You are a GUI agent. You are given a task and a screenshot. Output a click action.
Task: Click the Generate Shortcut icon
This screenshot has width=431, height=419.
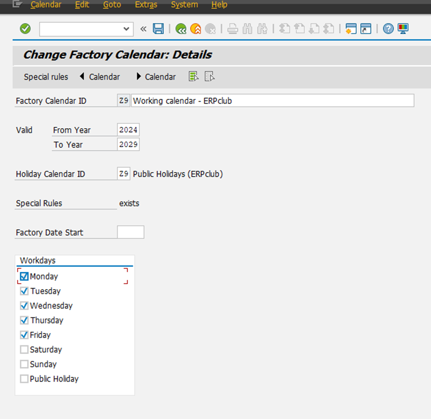366,29
